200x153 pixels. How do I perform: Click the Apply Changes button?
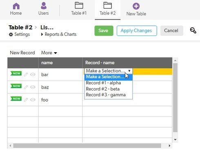(137, 31)
